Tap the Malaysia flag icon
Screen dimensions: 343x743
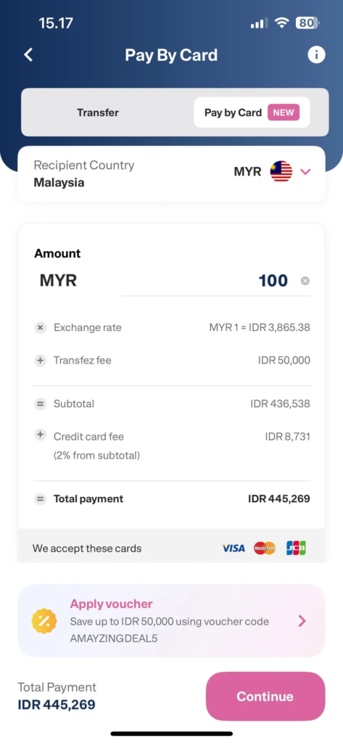tap(281, 171)
